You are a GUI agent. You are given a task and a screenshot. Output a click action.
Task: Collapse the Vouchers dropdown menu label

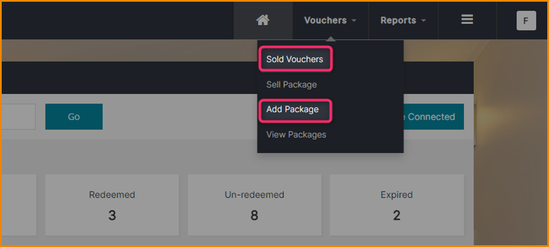(325, 20)
